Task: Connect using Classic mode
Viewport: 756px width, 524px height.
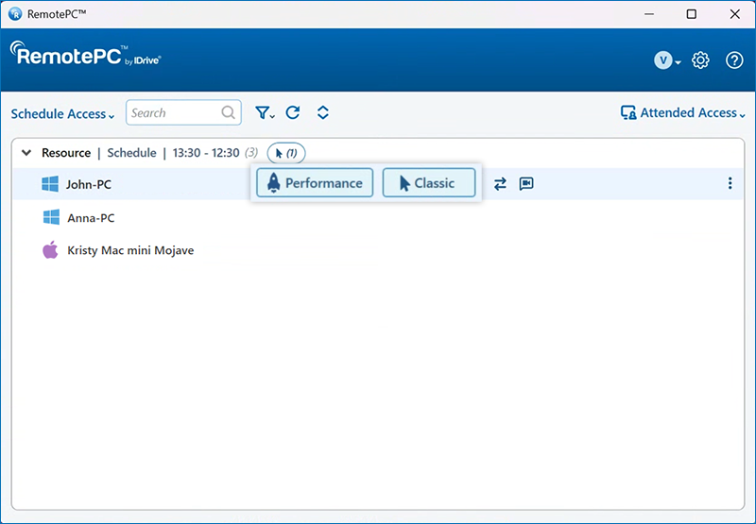Action: click(x=428, y=183)
